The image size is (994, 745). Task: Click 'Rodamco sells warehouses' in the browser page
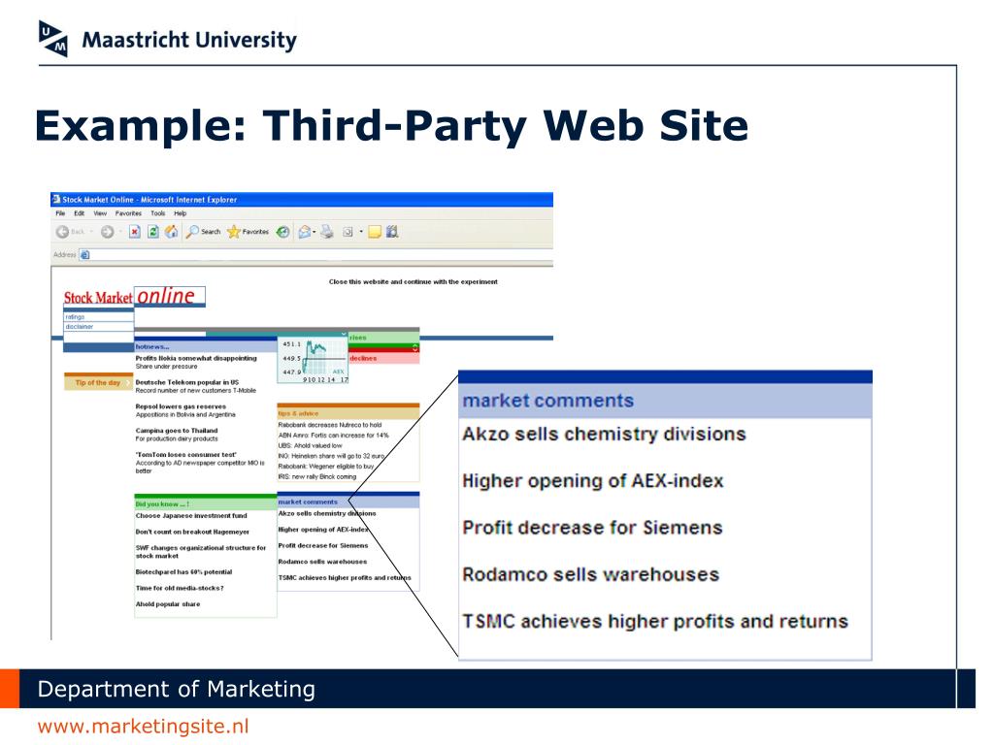[322, 562]
